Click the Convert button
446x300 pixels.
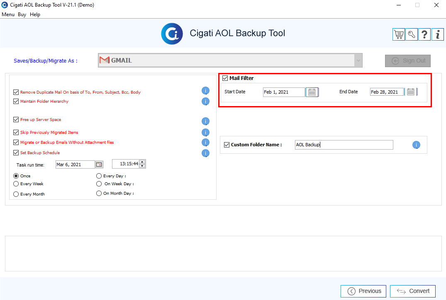[413, 291]
